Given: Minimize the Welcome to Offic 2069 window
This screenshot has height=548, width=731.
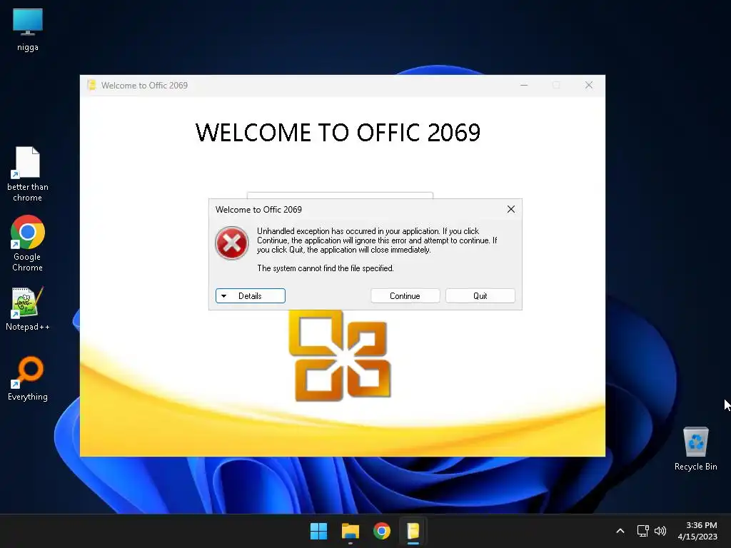Looking at the screenshot, I should point(524,86).
